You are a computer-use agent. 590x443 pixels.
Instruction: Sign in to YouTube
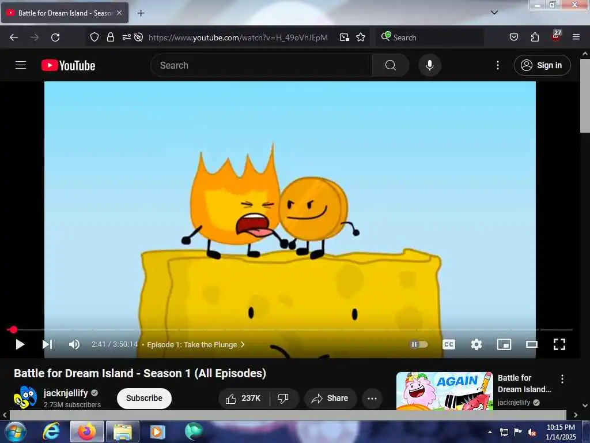tap(542, 65)
